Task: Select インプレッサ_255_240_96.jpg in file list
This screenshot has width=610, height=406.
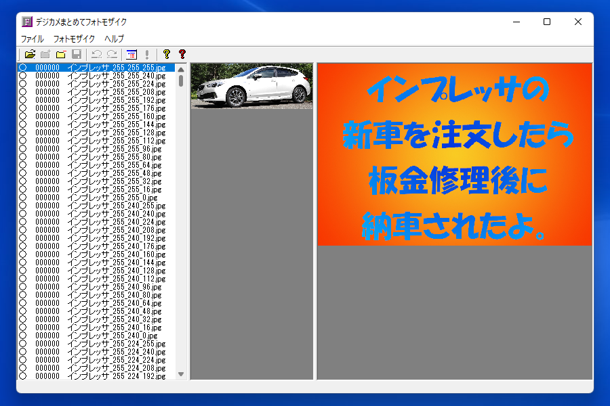Action: point(96,287)
